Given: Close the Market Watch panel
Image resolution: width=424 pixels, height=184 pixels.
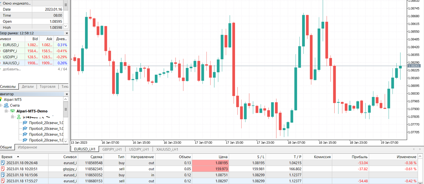Looking at the screenshot, I should click(67, 33).
